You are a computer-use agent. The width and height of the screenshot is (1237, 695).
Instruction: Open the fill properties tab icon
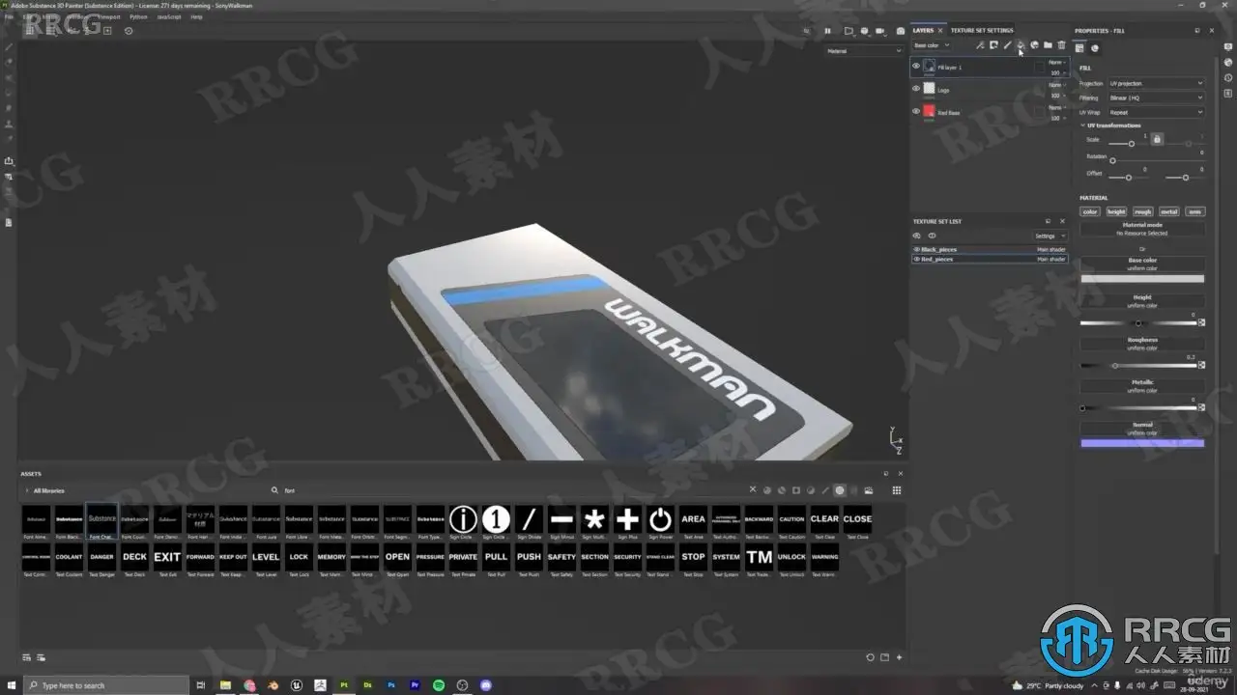coord(1080,48)
